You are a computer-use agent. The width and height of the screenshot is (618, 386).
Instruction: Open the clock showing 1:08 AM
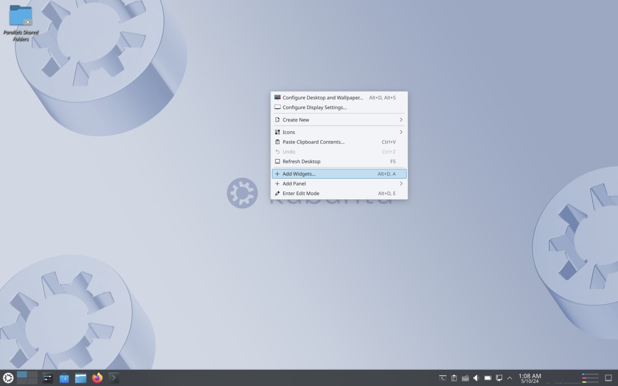pos(530,378)
